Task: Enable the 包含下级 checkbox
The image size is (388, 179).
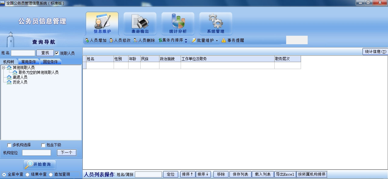Action: 43,145
